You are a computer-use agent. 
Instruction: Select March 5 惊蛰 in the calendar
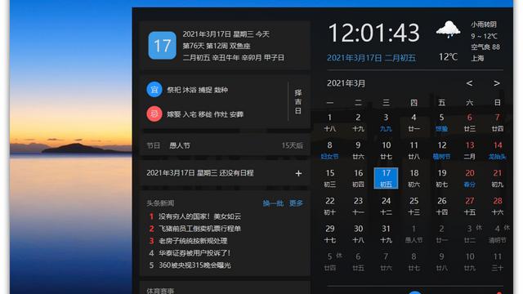pyautogui.click(x=441, y=122)
